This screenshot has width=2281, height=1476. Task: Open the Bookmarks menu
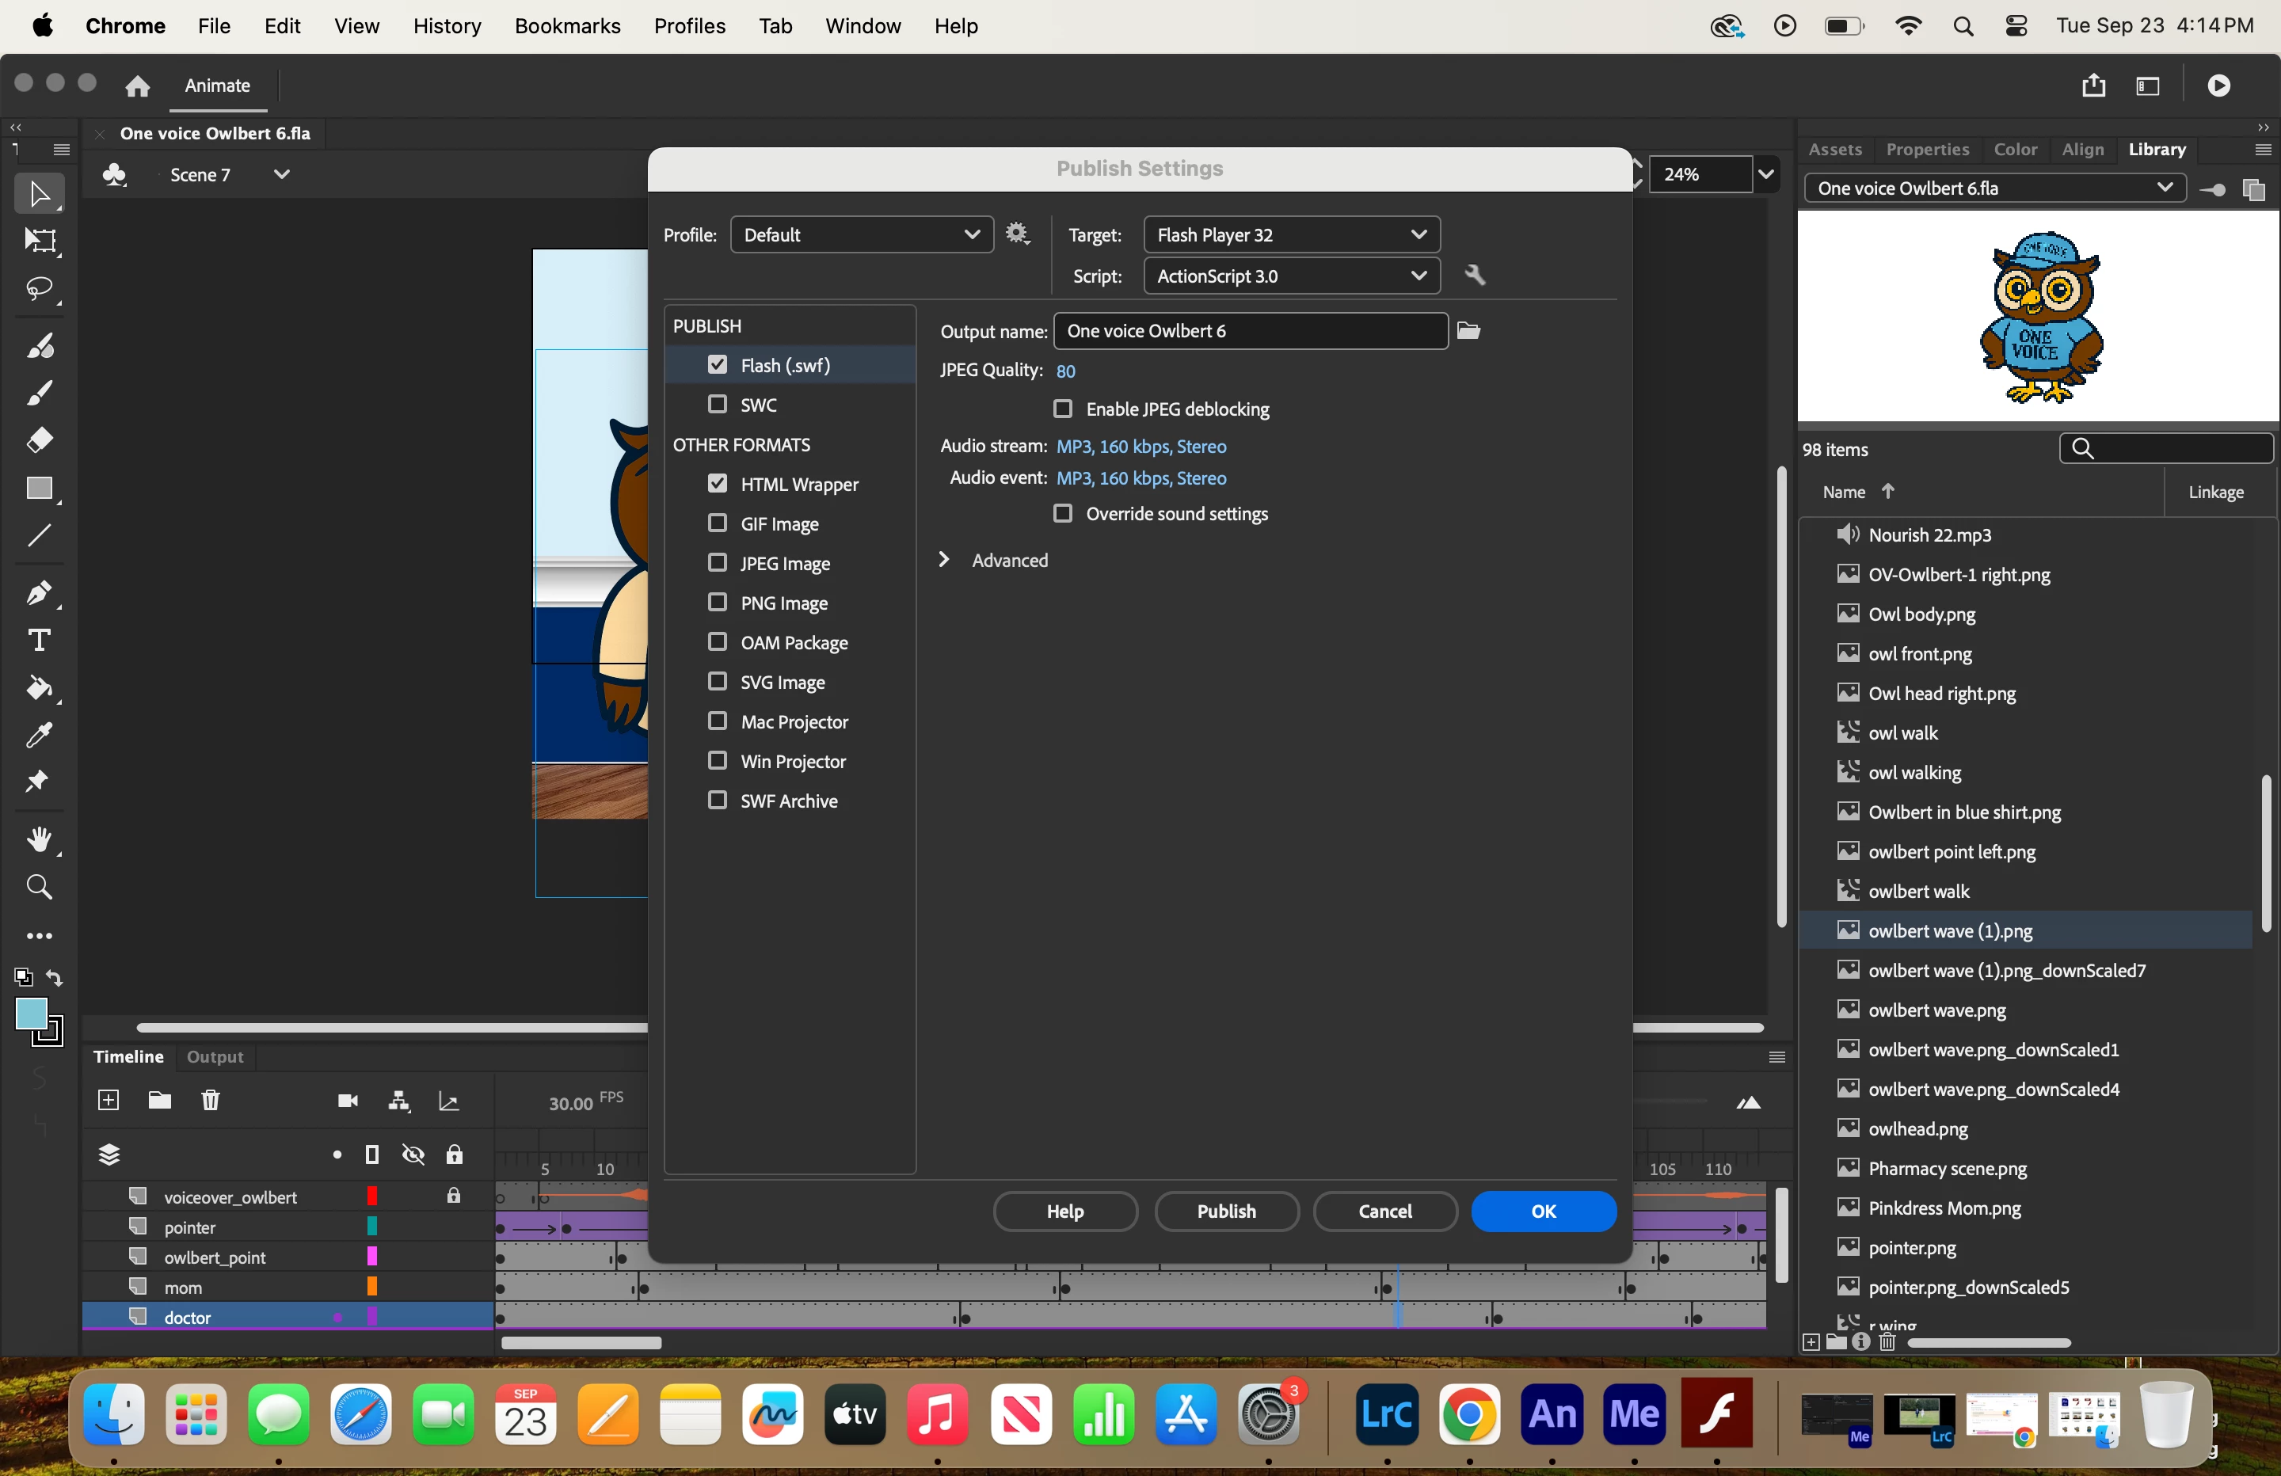click(567, 26)
